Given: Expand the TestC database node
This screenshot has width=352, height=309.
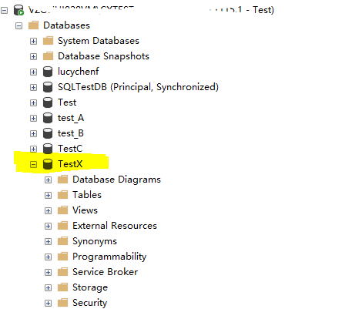Looking at the screenshot, I should click(33, 149).
